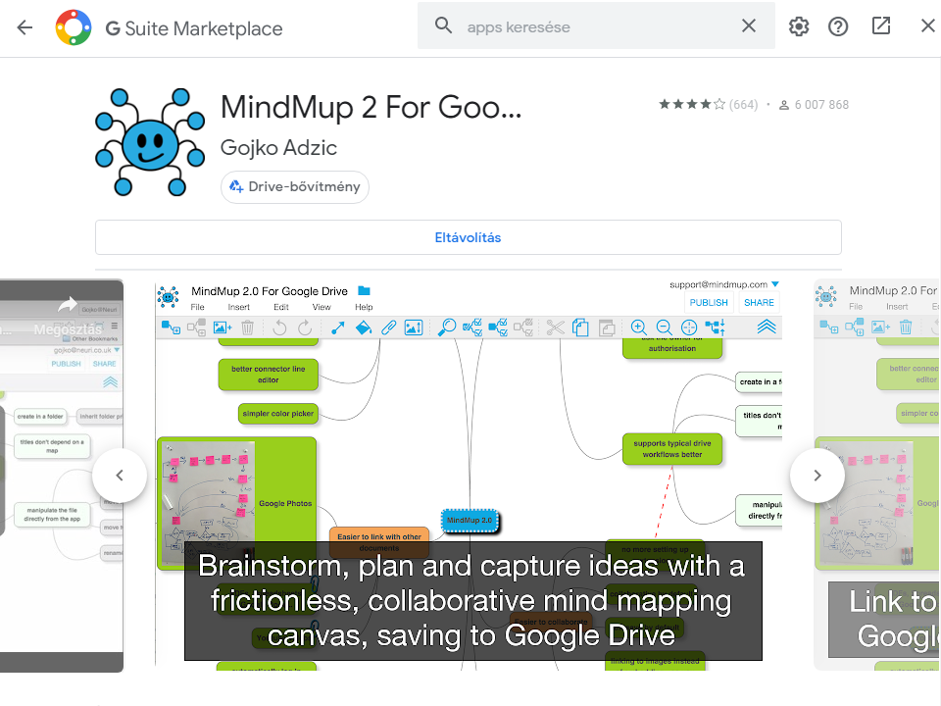Viewport: 941px width, 706px height.
Task: Click the 'simpler color picker' node
Action: [277, 414]
